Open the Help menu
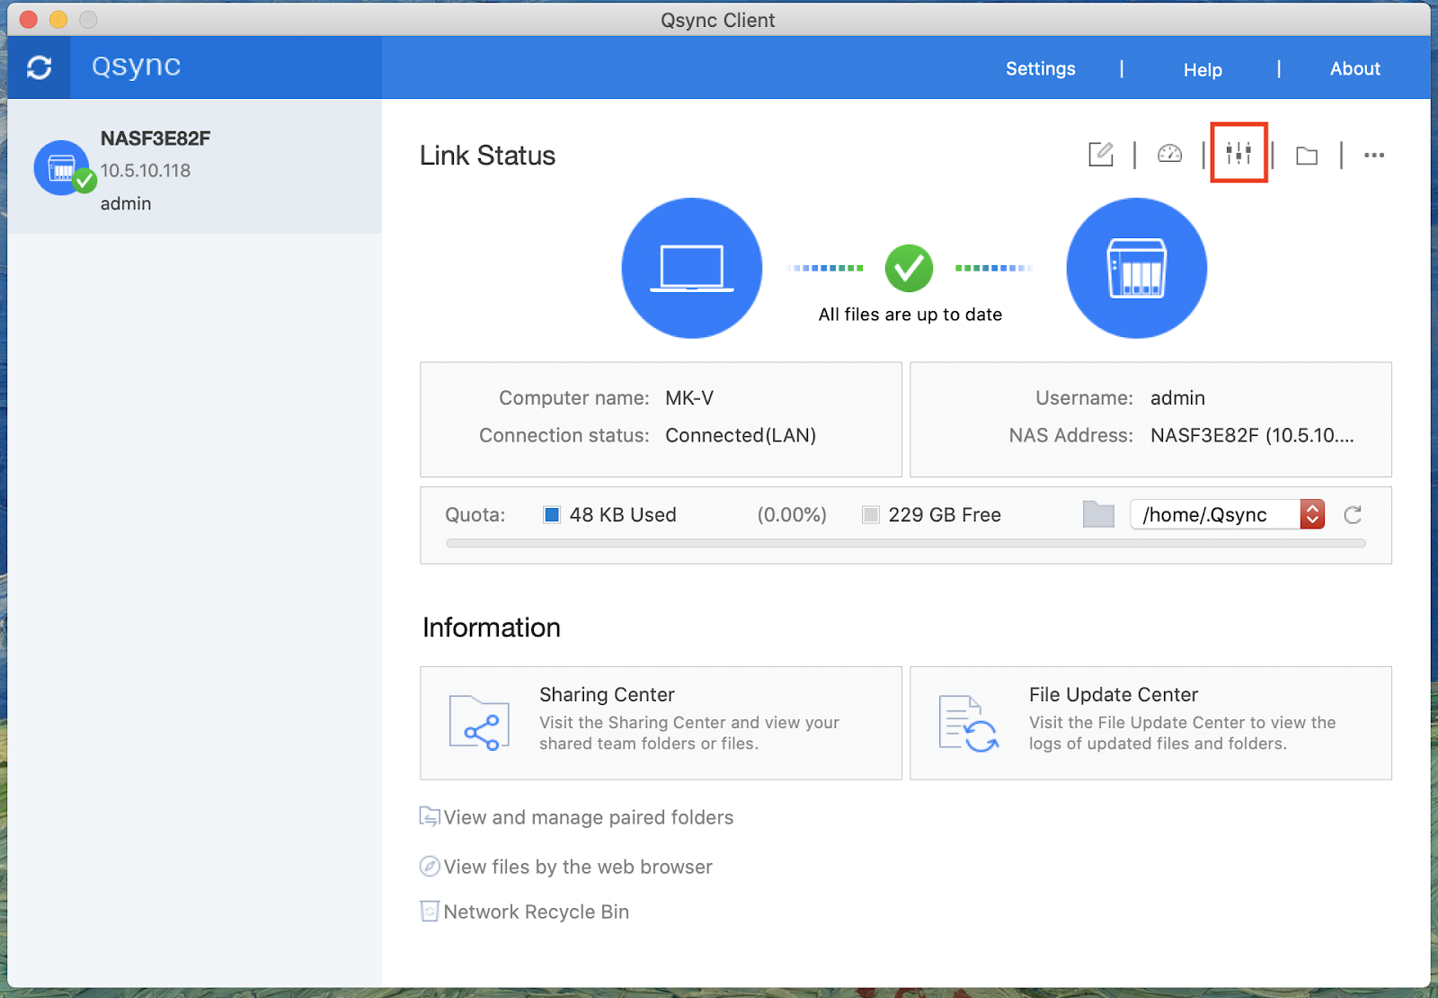This screenshot has width=1438, height=998. click(1202, 70)
